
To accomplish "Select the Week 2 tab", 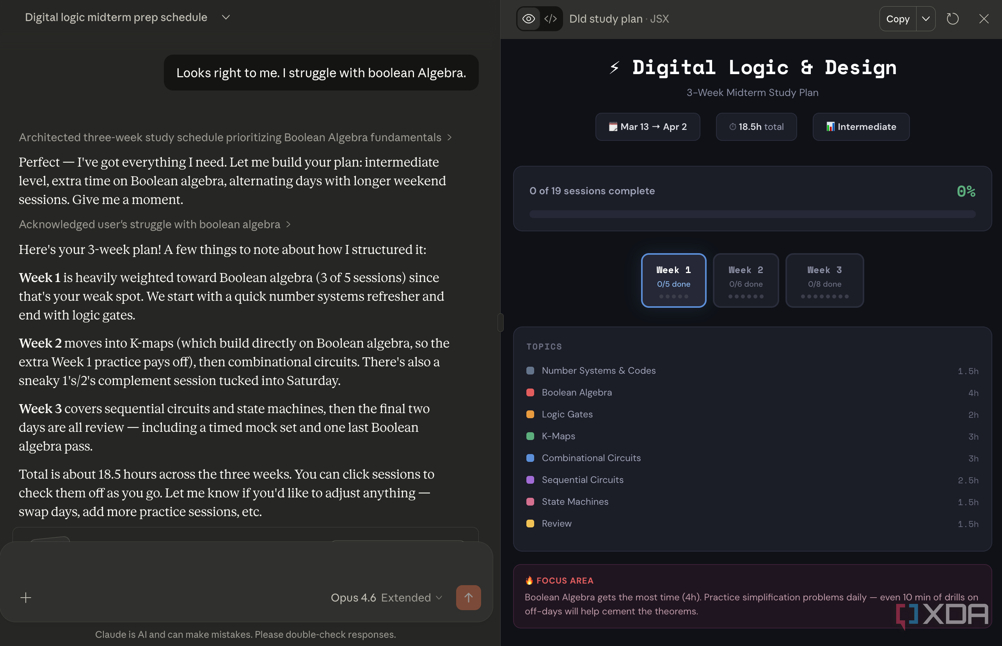I will tap(746, 280).
